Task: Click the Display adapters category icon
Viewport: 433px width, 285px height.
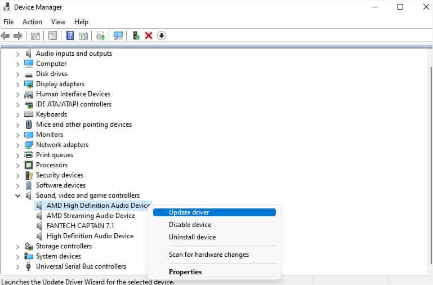Action: click(29, 84)
